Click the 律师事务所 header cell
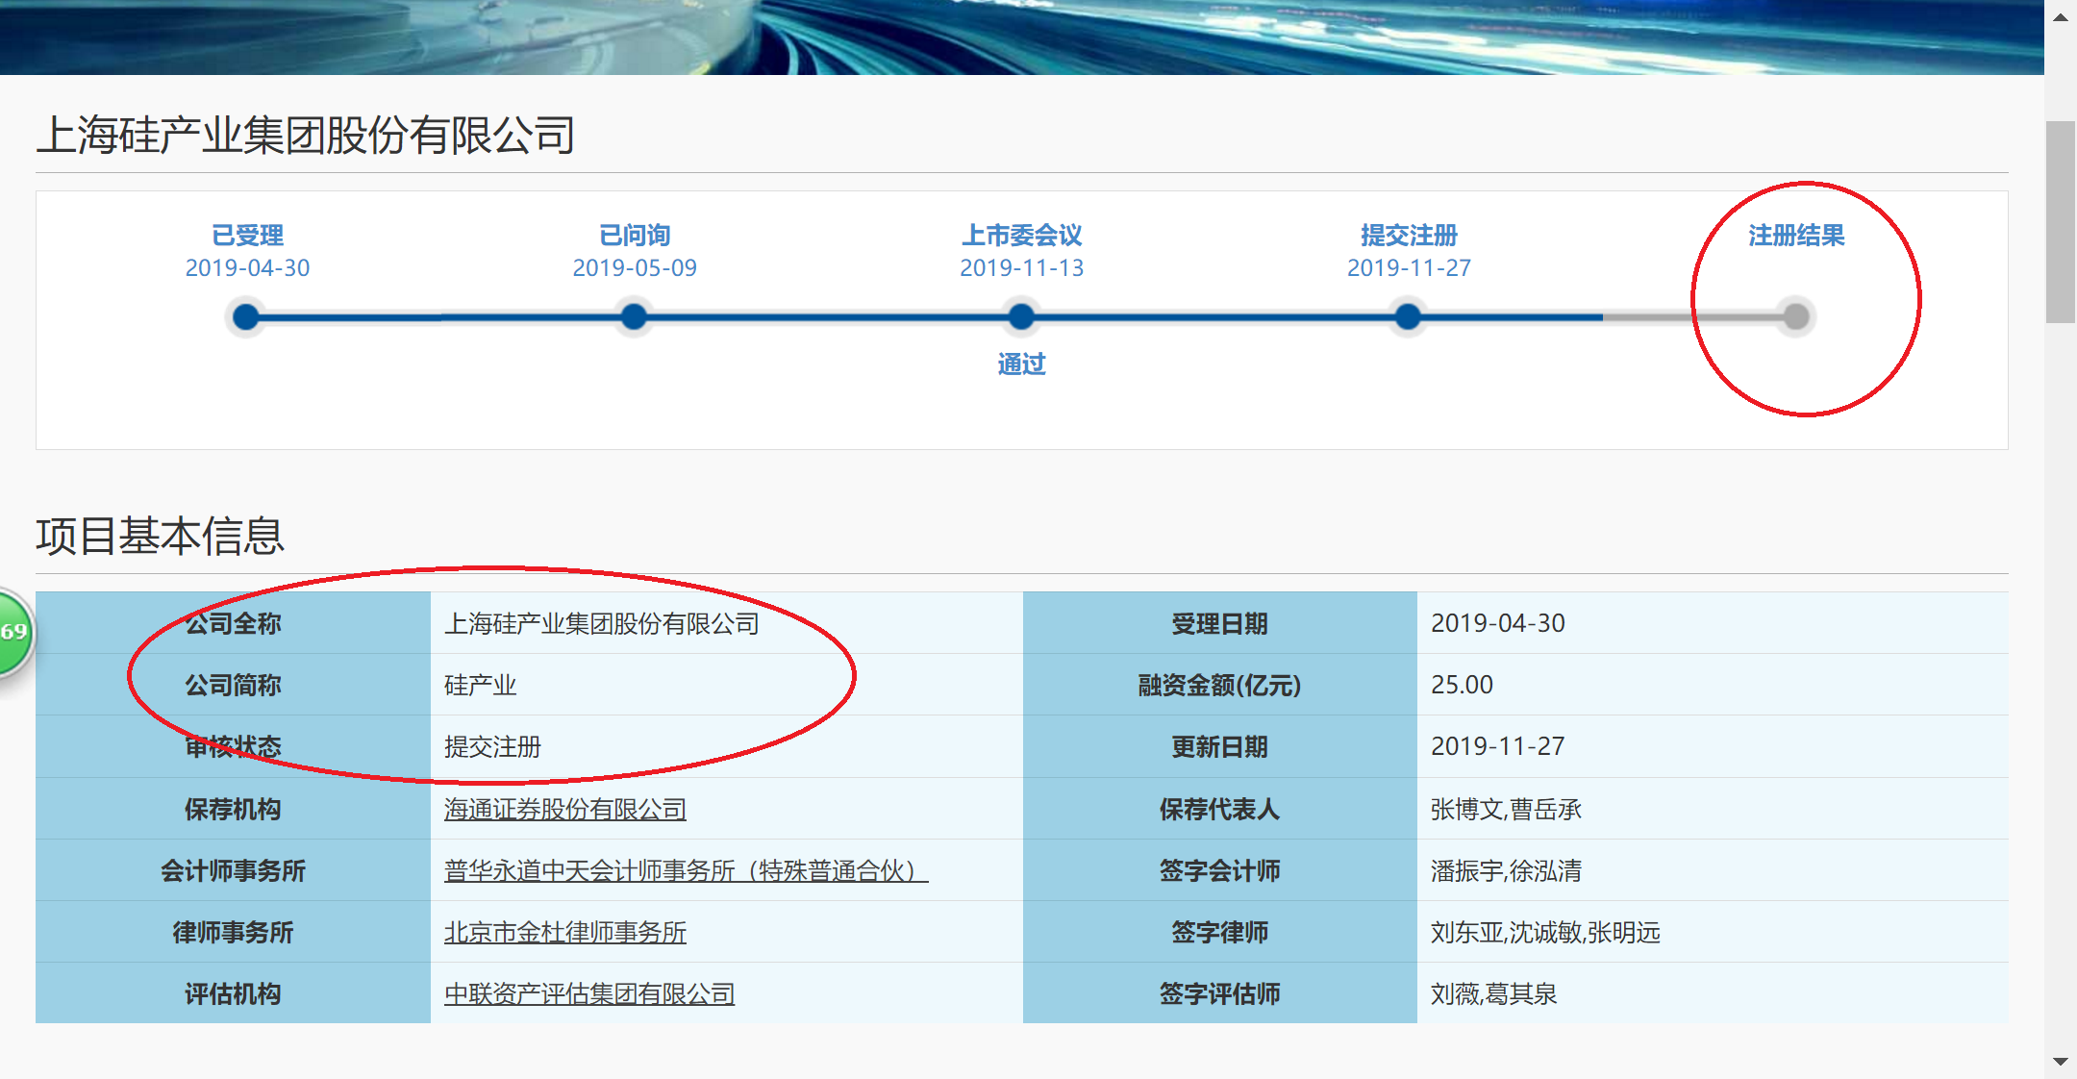This screenshot has height=1079, width=2077. point(234,933)
